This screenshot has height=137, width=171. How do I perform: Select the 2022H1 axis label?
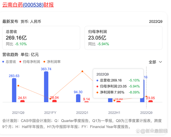tap(114, 113)
